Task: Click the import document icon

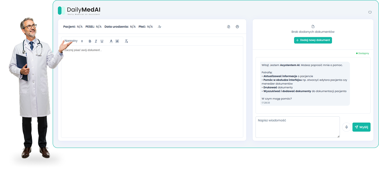Action: click(228, 27)
